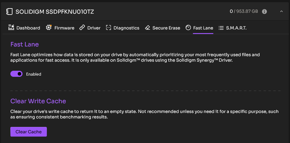Viewport: 290px width, 143px height.
Task: Open the drive info circle icon
Action: tap(264, 12)
